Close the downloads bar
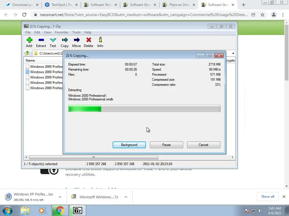The image size is (289, 216). [x=284, y=197]
